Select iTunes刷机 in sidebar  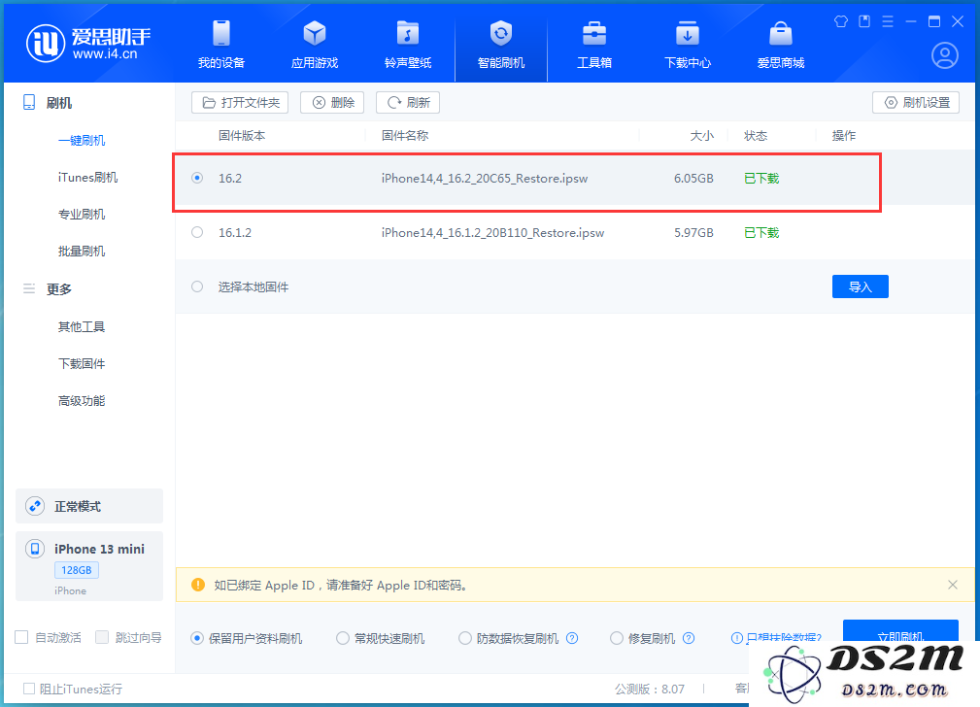87,178
